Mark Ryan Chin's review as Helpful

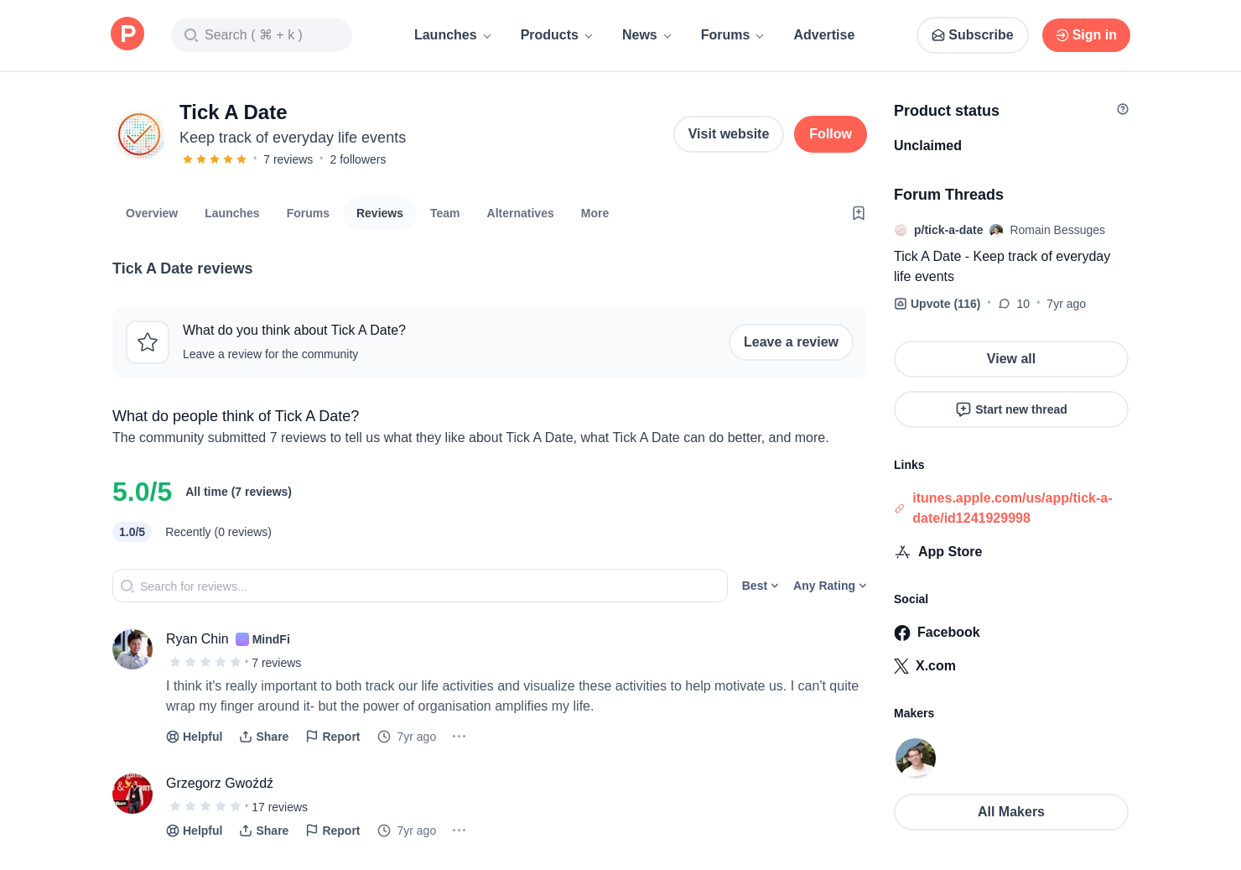[195, 737]
